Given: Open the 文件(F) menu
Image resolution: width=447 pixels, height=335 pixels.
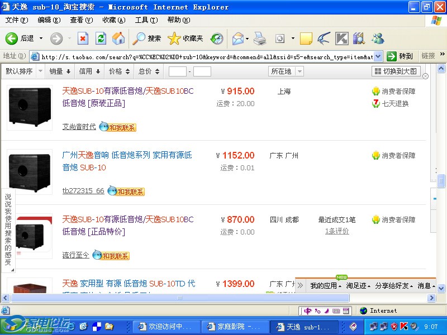Looking at the screenshot, I should [17, 20].
